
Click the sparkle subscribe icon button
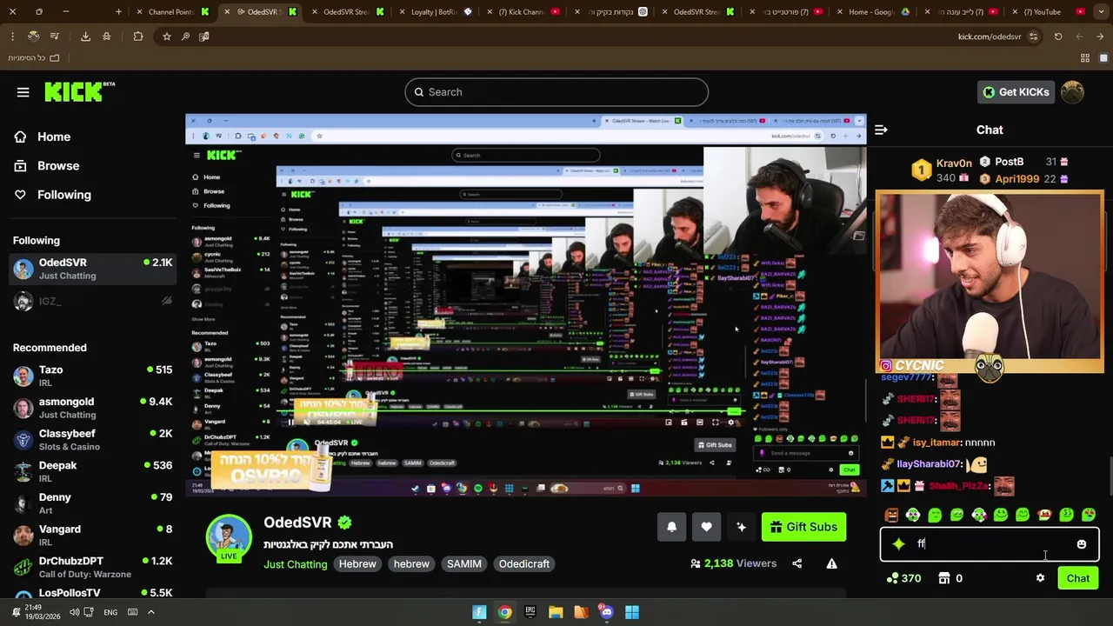pyautogui.click(x=741, y=527)
